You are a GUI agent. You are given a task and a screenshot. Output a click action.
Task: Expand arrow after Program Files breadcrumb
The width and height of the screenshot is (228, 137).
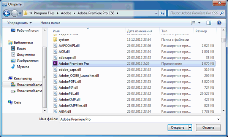(58, 13)
